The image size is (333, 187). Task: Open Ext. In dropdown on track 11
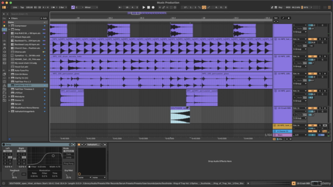tap(300, 39)
